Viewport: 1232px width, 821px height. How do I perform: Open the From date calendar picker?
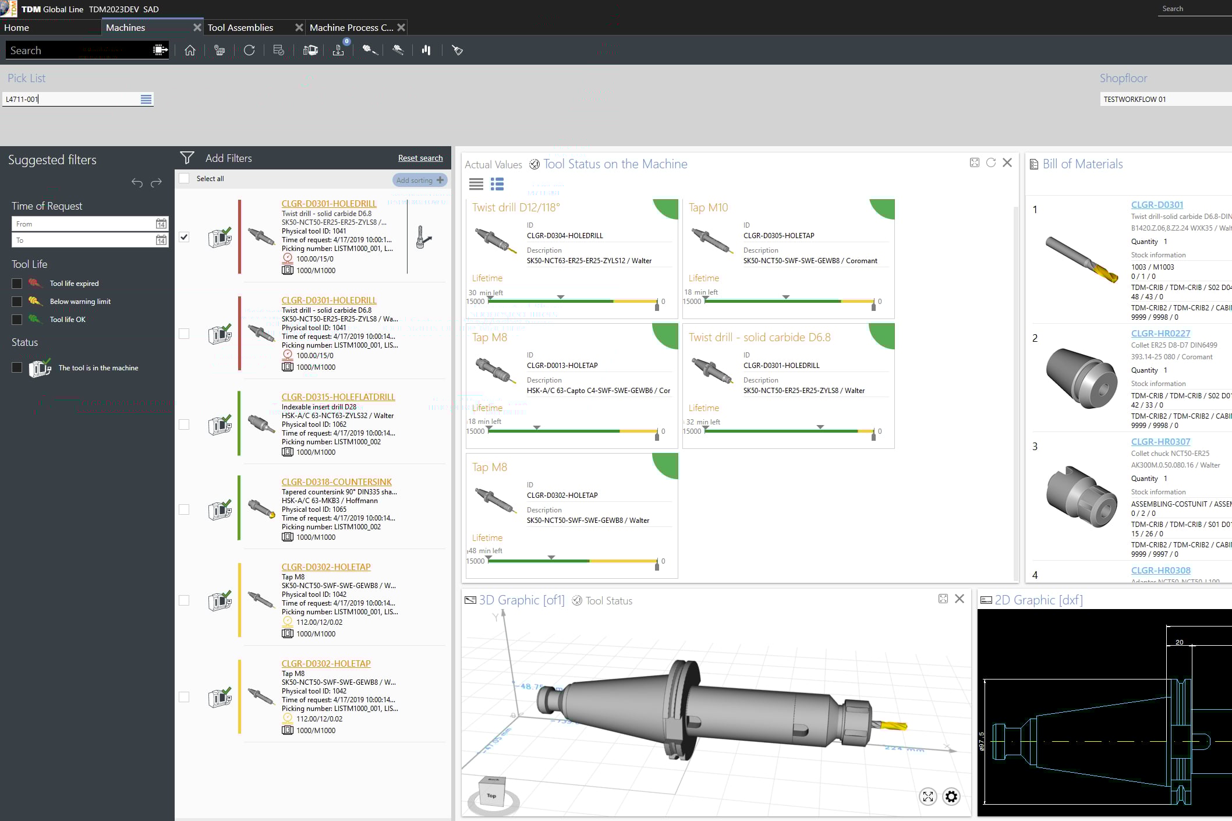(161, 224)
